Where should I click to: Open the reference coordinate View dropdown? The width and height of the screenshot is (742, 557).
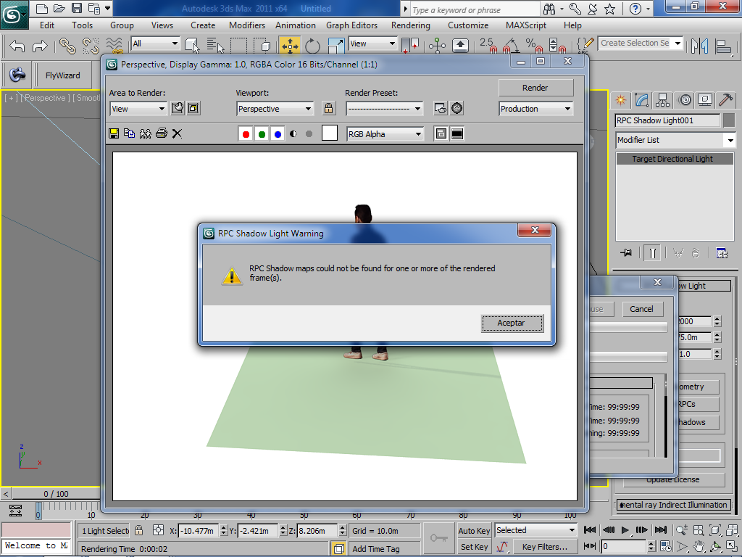point(373,44)
